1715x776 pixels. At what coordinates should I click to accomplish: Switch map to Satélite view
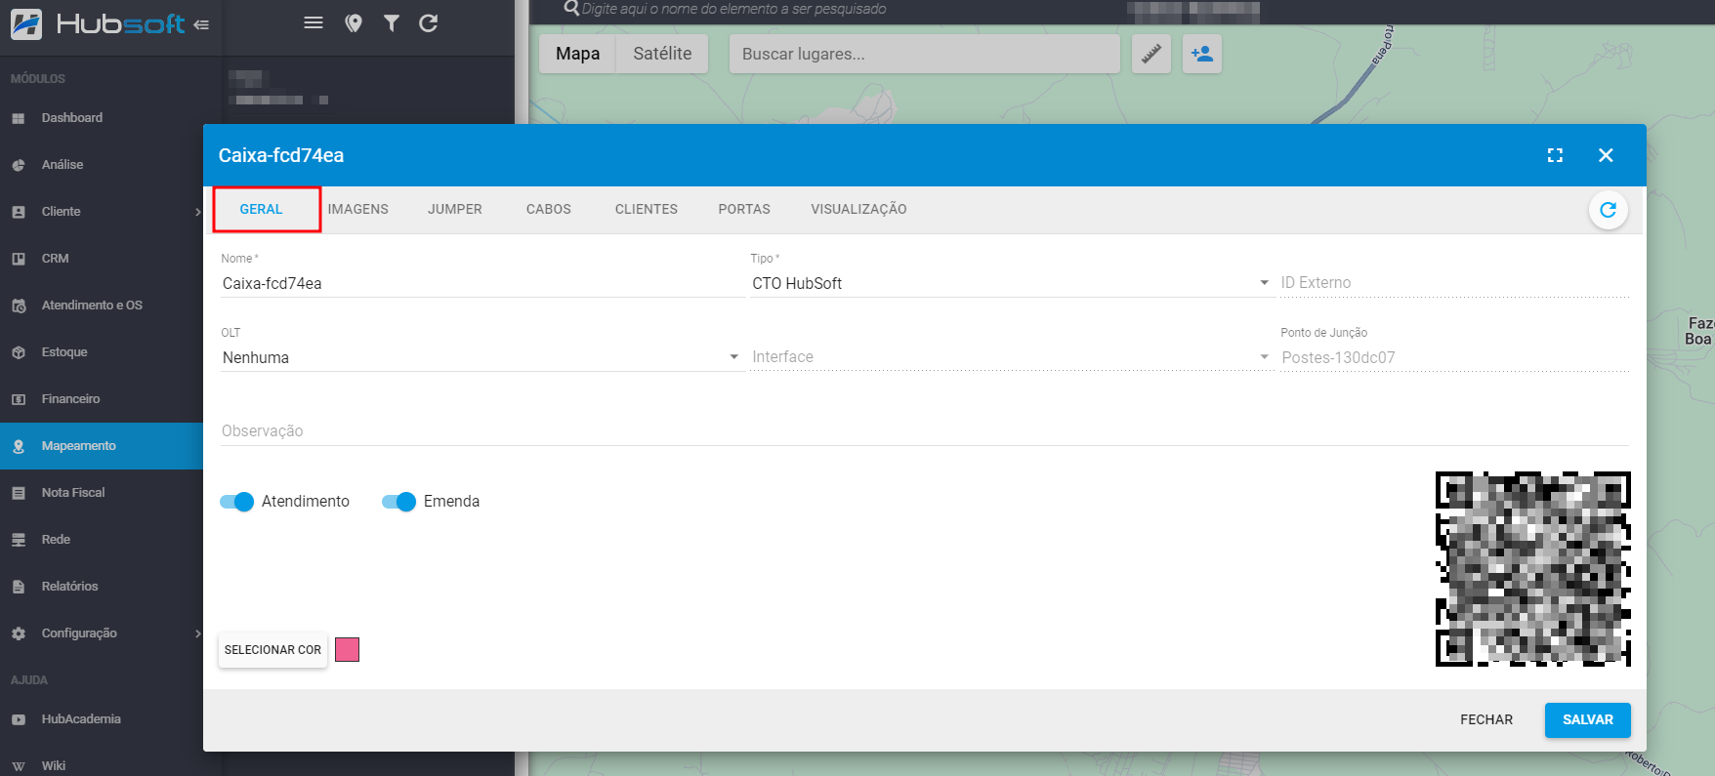[x=662, y=54]
